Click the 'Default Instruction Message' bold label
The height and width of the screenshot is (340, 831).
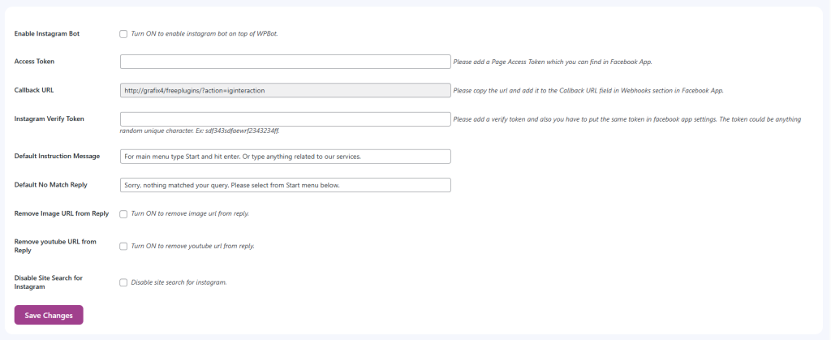(57, 156)
